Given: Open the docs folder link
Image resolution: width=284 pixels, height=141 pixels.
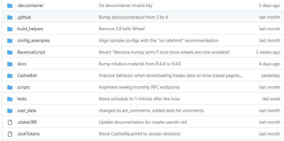Looking at the screenshot, I should (22, 64).
